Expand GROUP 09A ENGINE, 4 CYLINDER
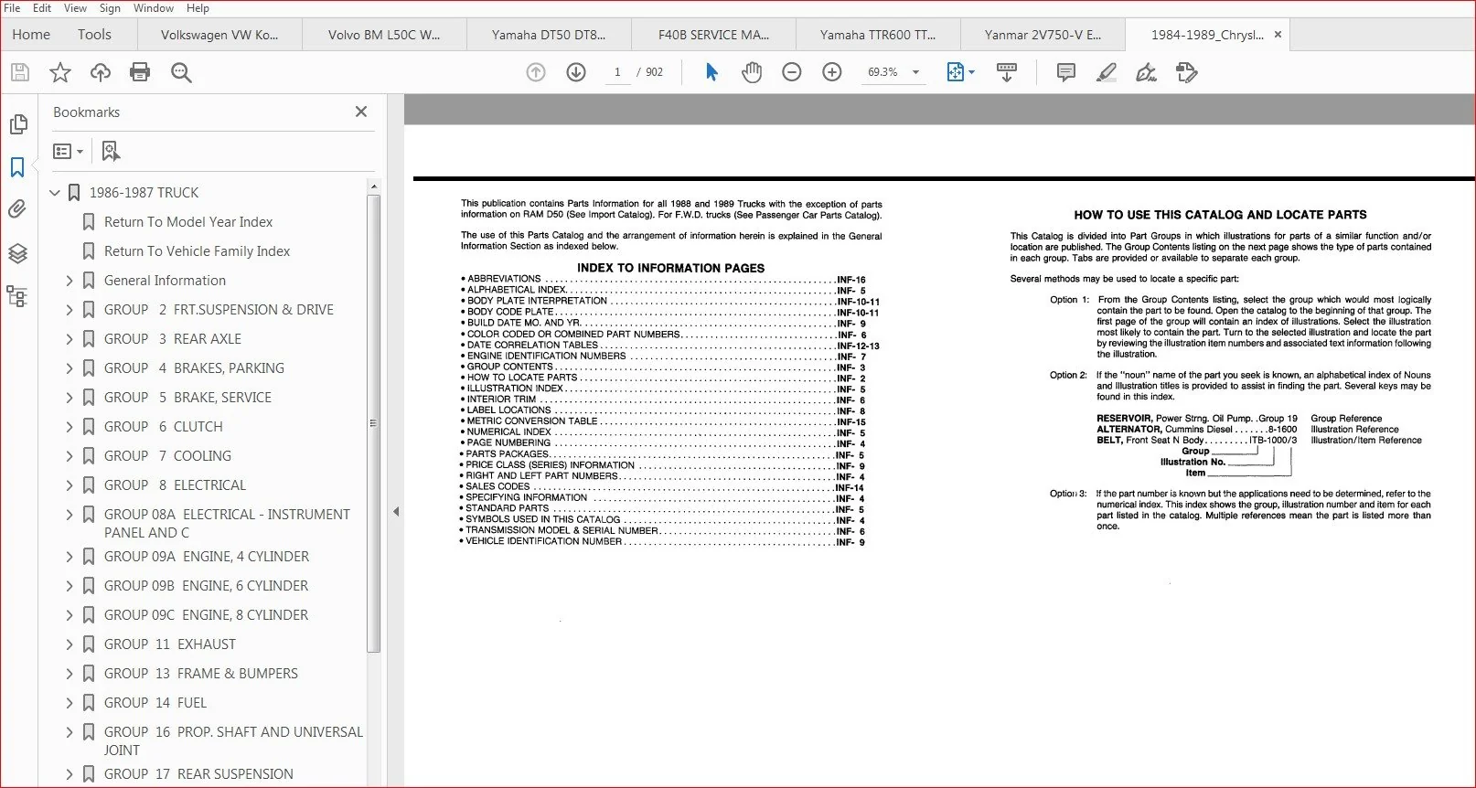 click(70, 557)
